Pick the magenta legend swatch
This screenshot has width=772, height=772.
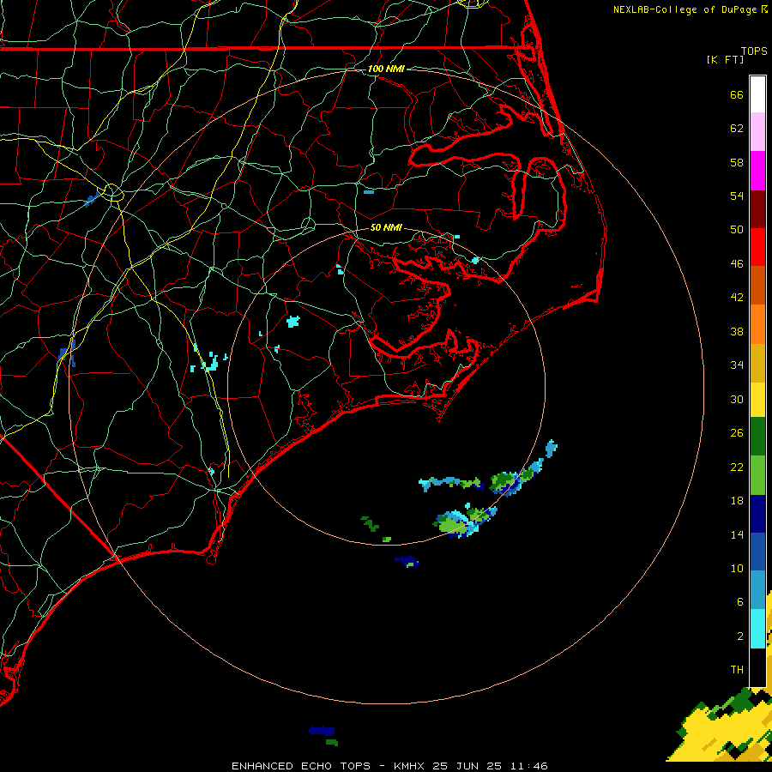757,171
